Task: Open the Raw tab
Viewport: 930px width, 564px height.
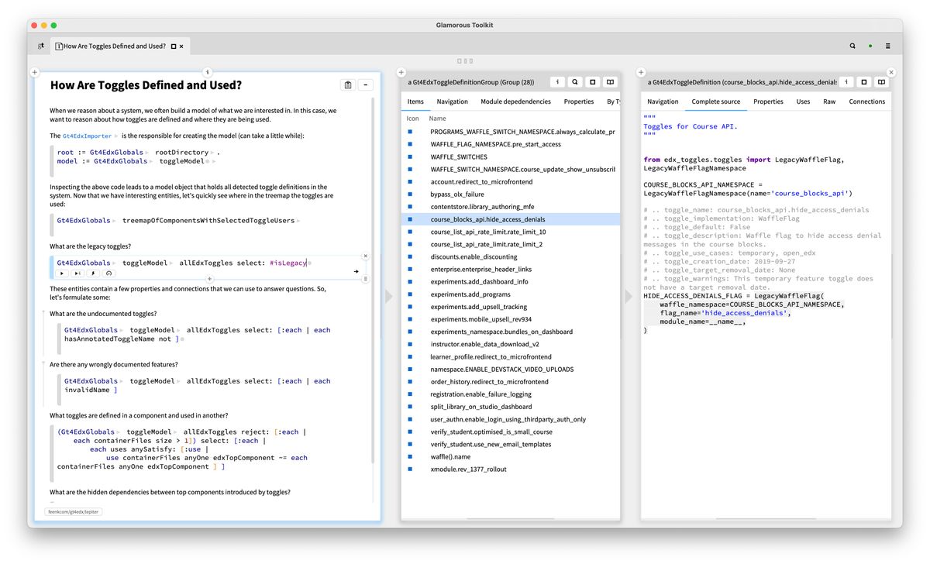Action: [829, 101]
